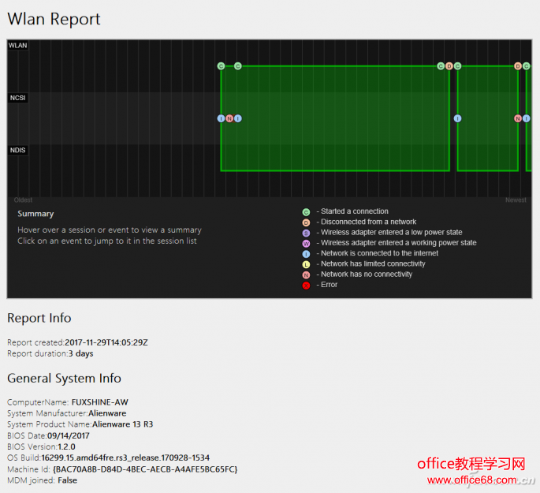Screen dimensions: 540x493
Task: Click the green C legend icon for Started a connection
Action: pos(306,212)
